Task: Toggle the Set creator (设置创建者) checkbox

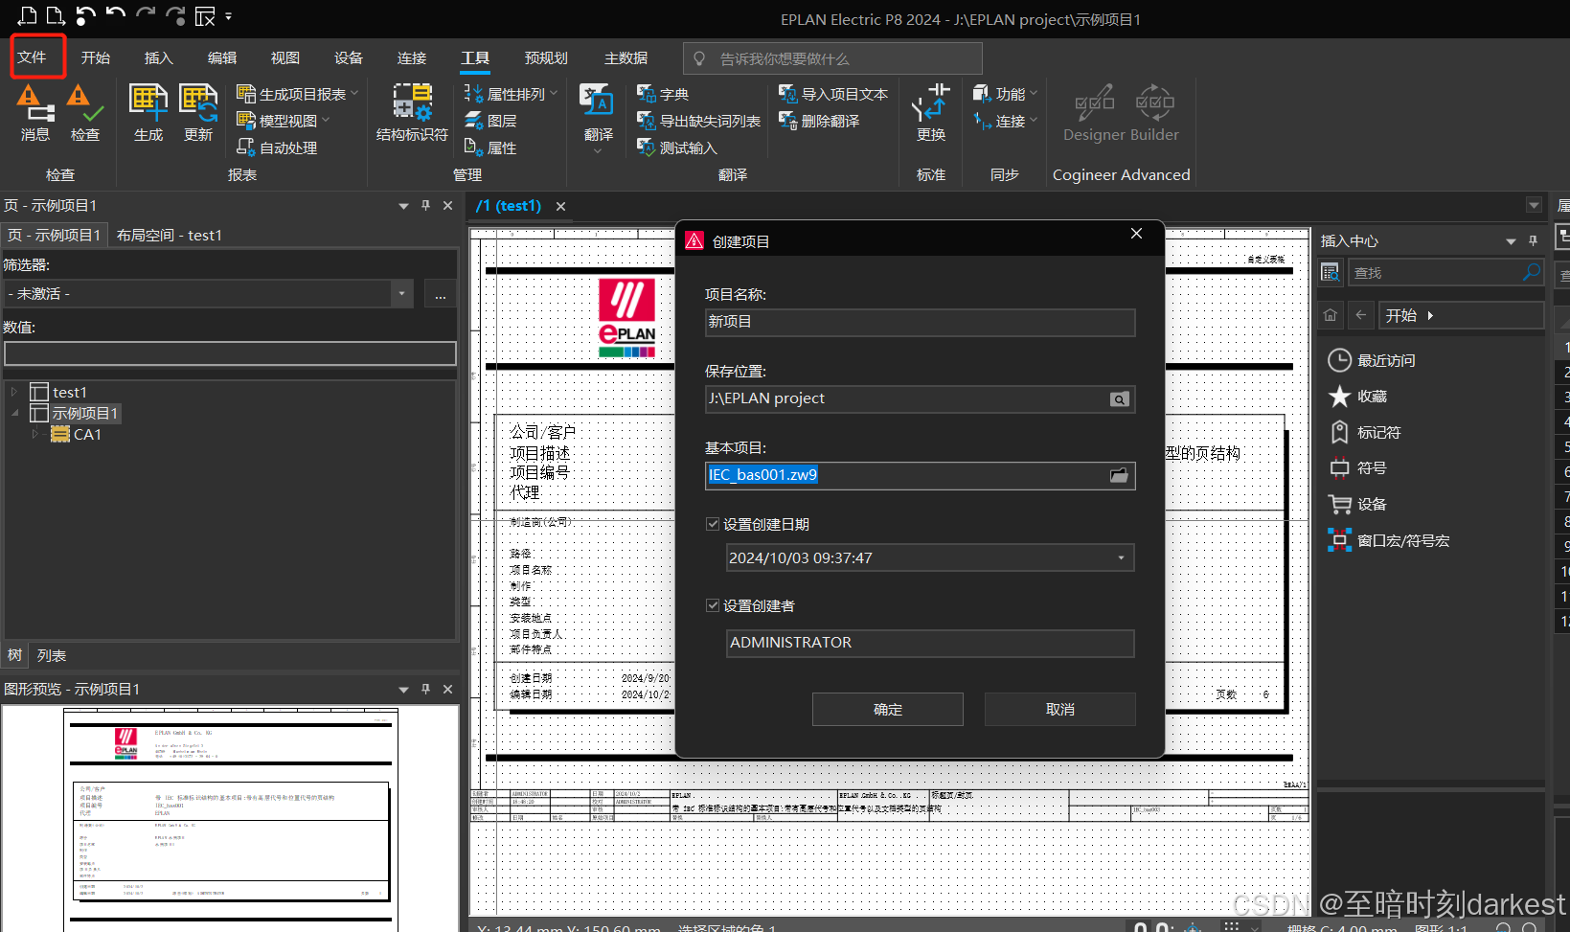Action: pyautogui.click(x=713, y=605)
